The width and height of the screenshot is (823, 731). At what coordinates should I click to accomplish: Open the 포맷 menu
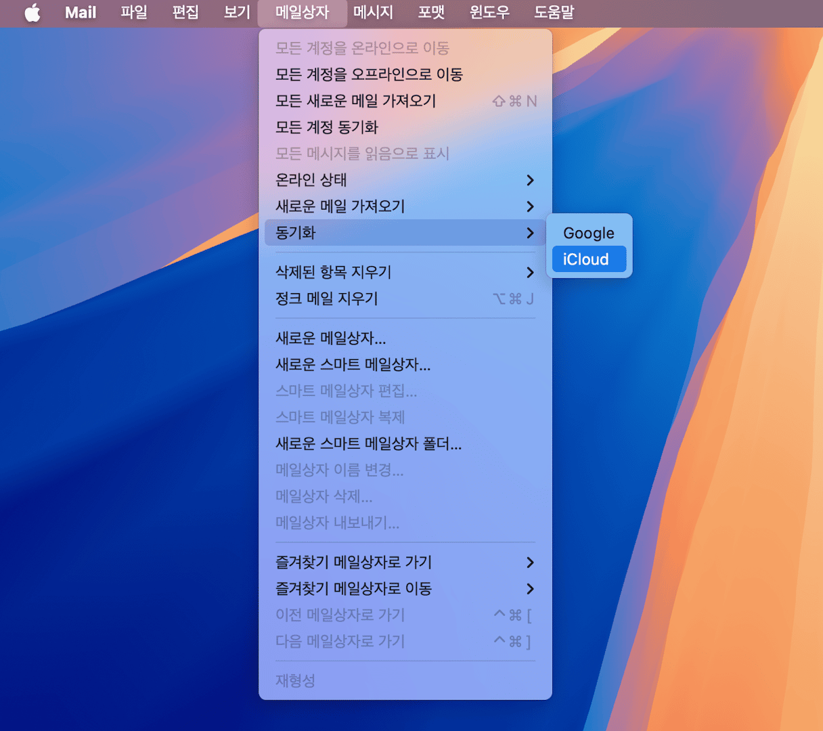point(431,13)
